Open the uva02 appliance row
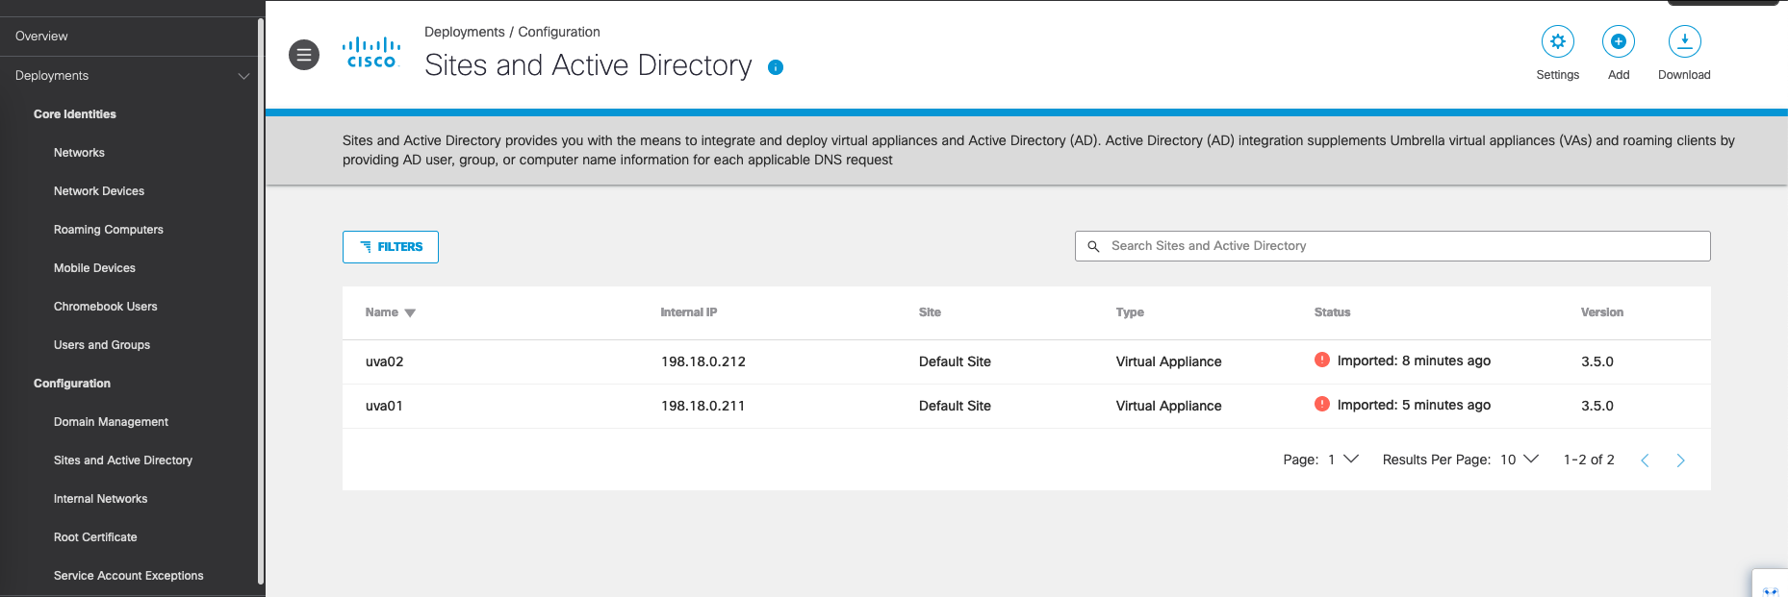 coord(385,362)
